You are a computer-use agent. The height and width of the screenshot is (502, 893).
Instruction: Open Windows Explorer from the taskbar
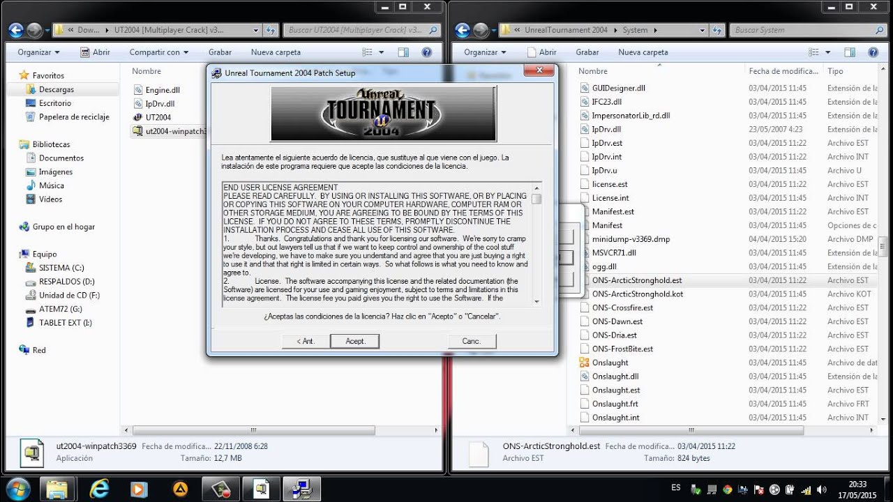(x=57, y=489)
